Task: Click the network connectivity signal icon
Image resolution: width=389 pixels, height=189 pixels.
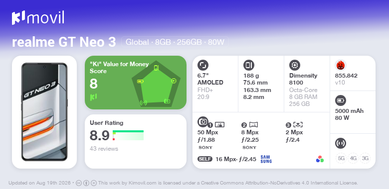Action: pos(341,143)
